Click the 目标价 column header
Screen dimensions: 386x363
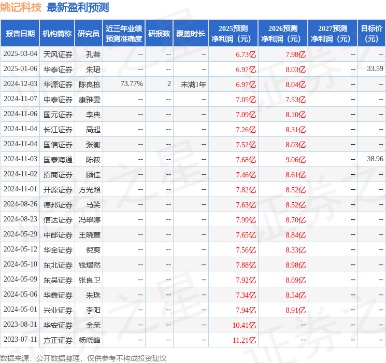click(x=371, y=34)
